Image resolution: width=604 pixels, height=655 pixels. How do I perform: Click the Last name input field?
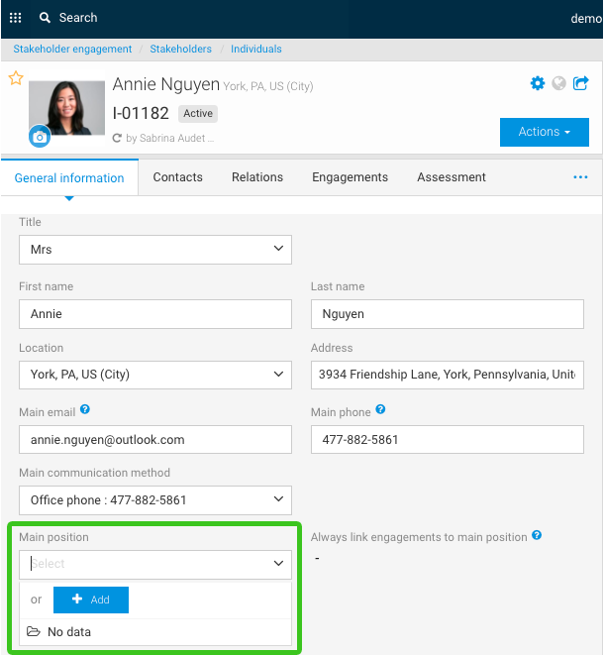point(447,314)
